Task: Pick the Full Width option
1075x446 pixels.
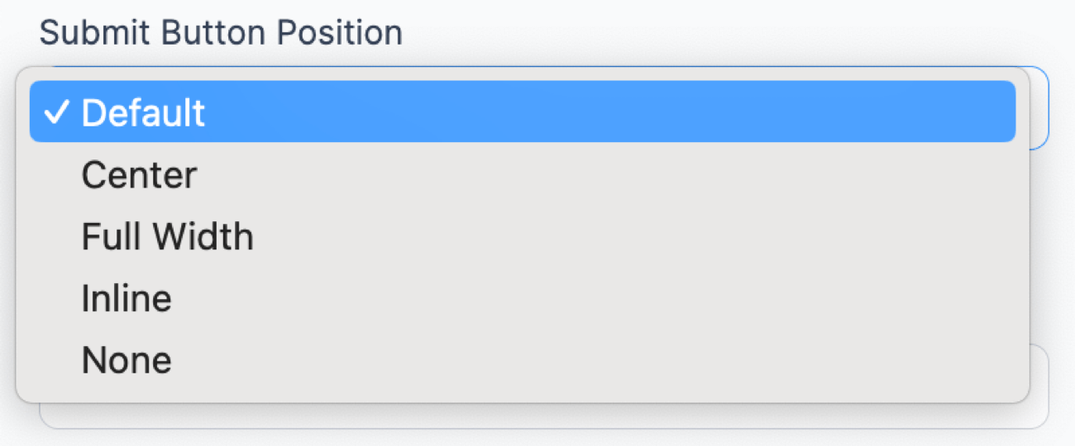Action: pos(522,237)
